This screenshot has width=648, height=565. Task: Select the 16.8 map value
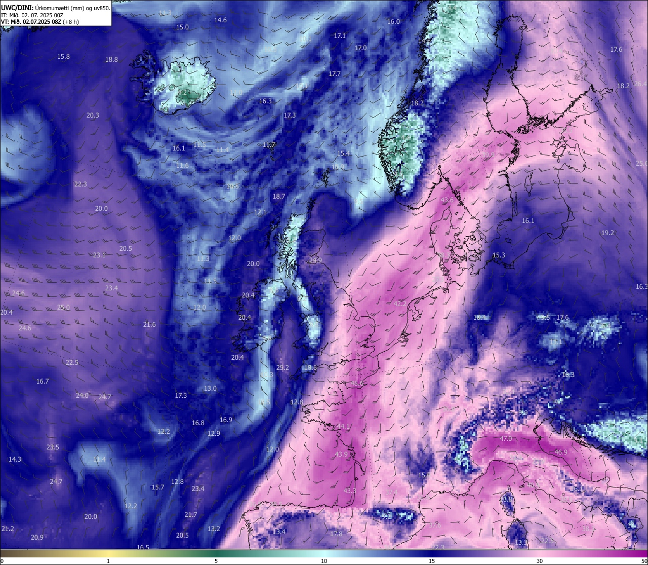198,423
